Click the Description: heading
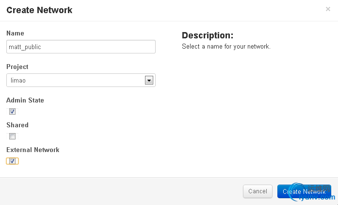 (x=208, y=35)
